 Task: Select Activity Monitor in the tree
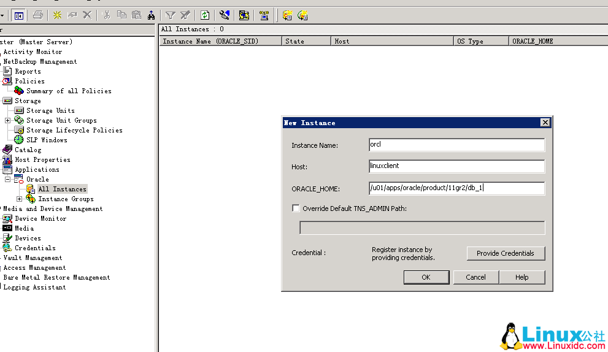click(x=33, y=52)
